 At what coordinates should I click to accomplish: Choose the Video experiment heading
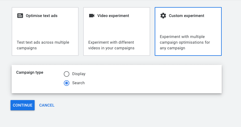(113, 16)
